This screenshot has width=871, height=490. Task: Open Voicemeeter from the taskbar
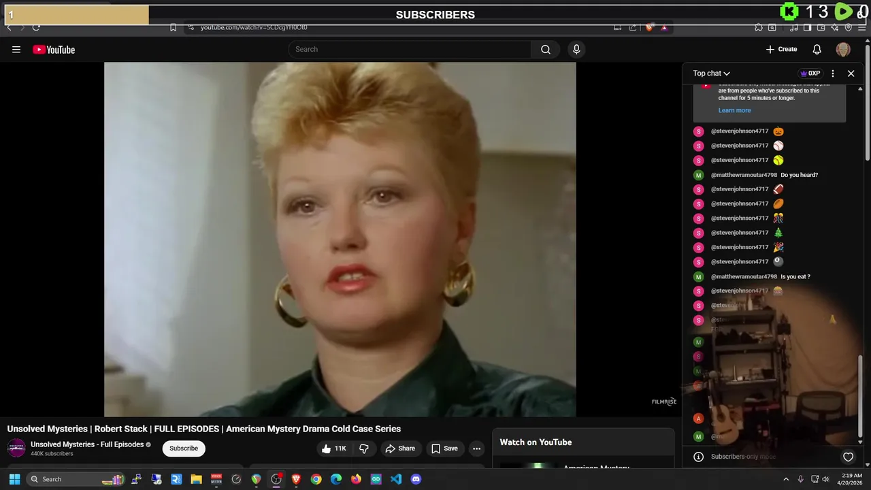tap(216, 479)
